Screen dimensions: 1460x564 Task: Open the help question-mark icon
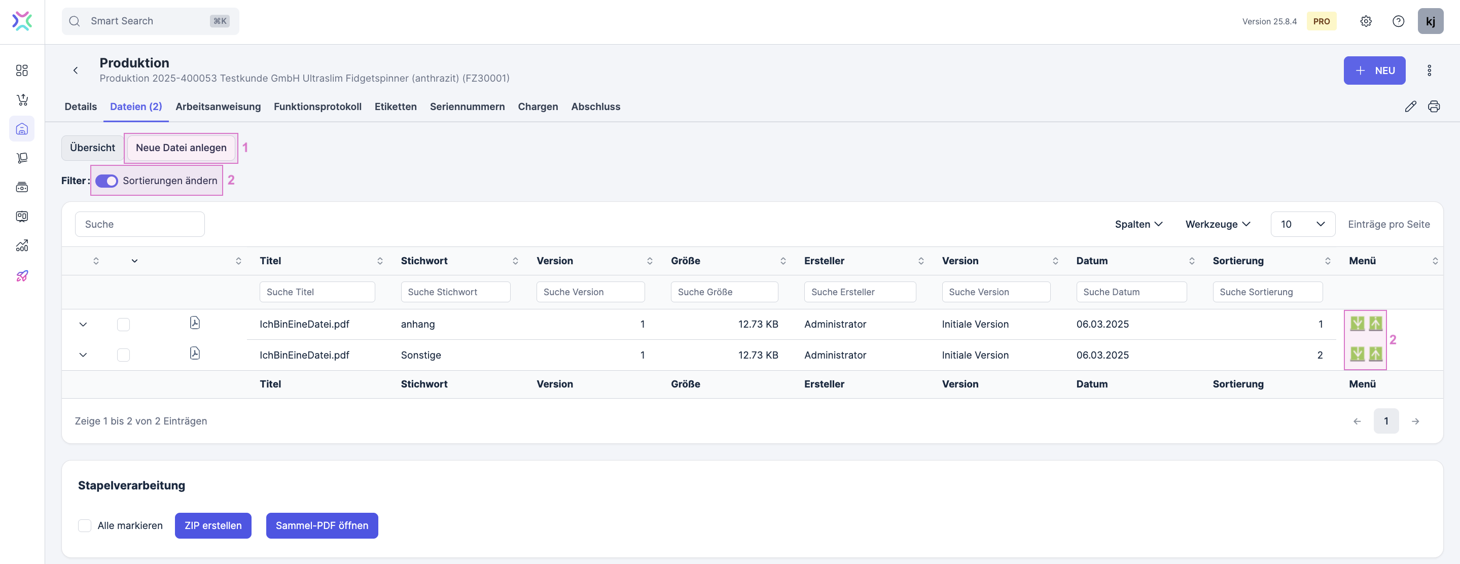1398,21
